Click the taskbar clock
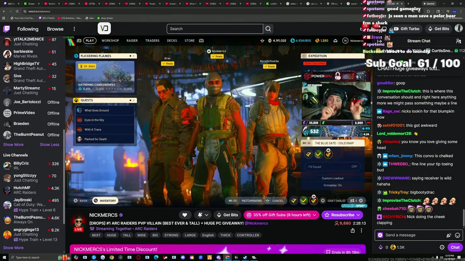This screenshot has width=465, height=261. 449,257
